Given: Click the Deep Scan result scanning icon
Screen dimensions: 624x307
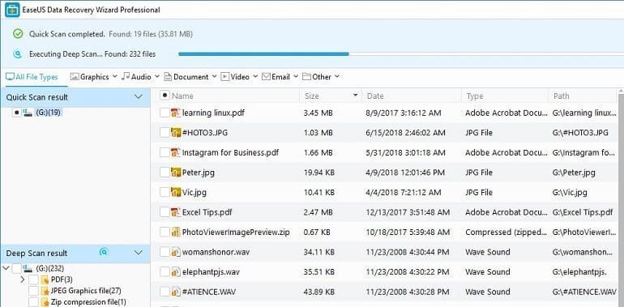Looking at the screenshot, I should (x=104, y=252).
